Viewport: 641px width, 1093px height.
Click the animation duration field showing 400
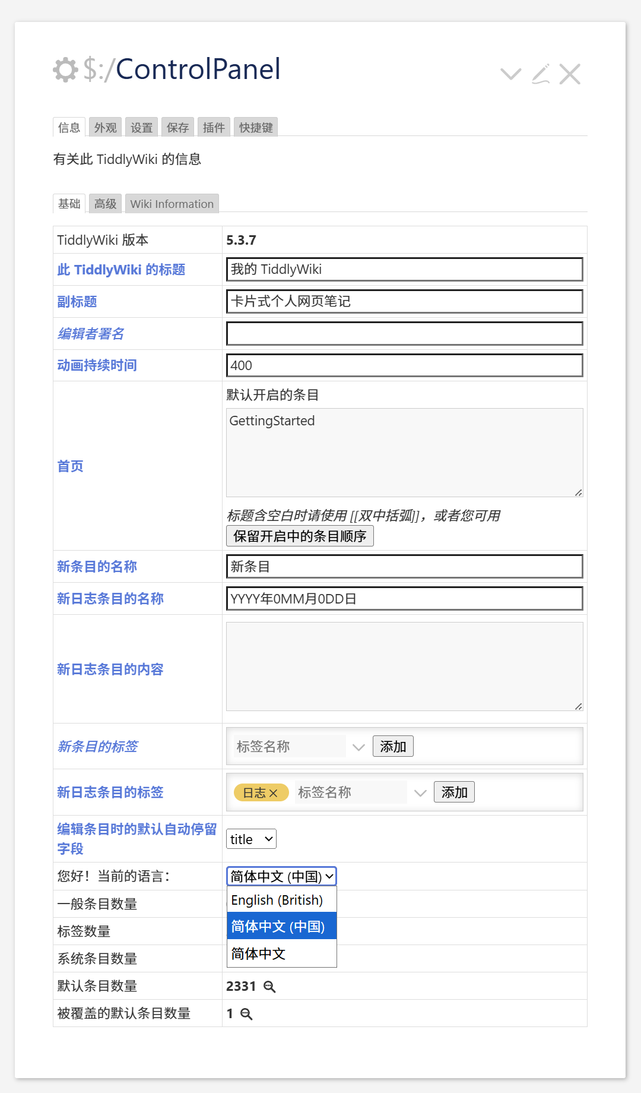pos(404,365)
